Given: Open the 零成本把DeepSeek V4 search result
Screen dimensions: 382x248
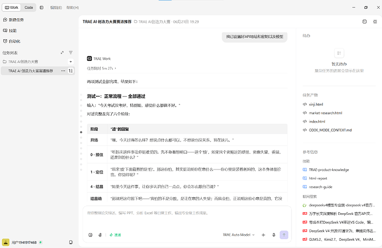Looking at the screenshot, I should coord(338,222).
